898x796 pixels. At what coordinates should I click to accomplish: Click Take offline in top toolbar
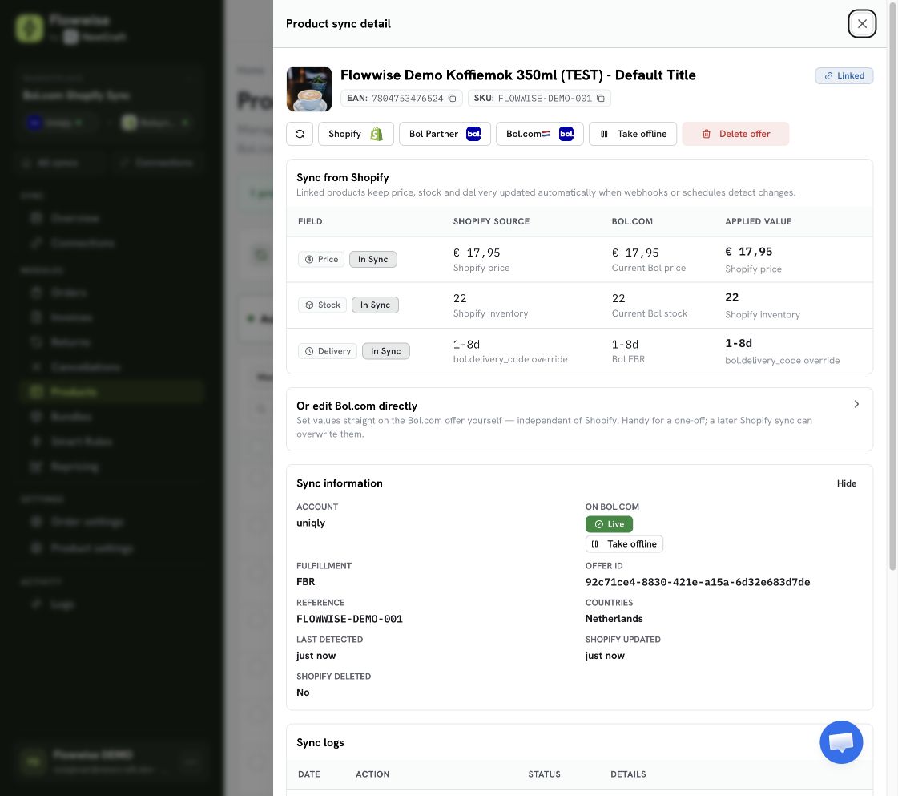(633, 134)
